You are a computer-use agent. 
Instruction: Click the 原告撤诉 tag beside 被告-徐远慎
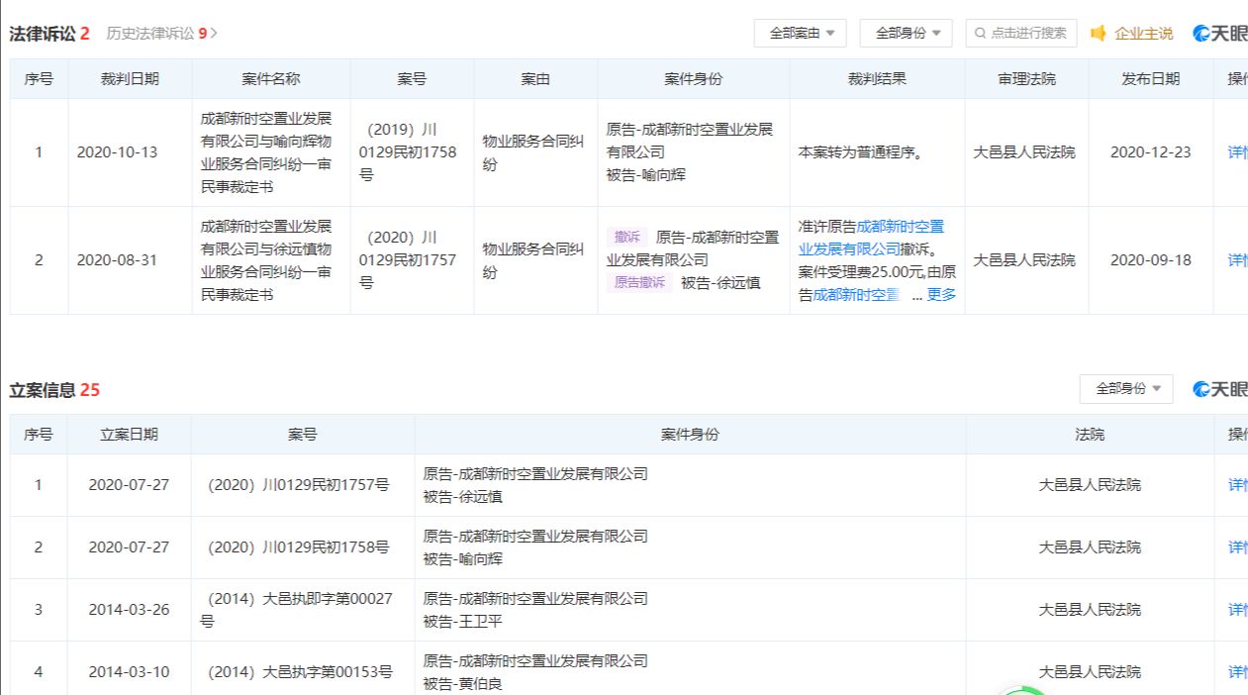point(639,283)
